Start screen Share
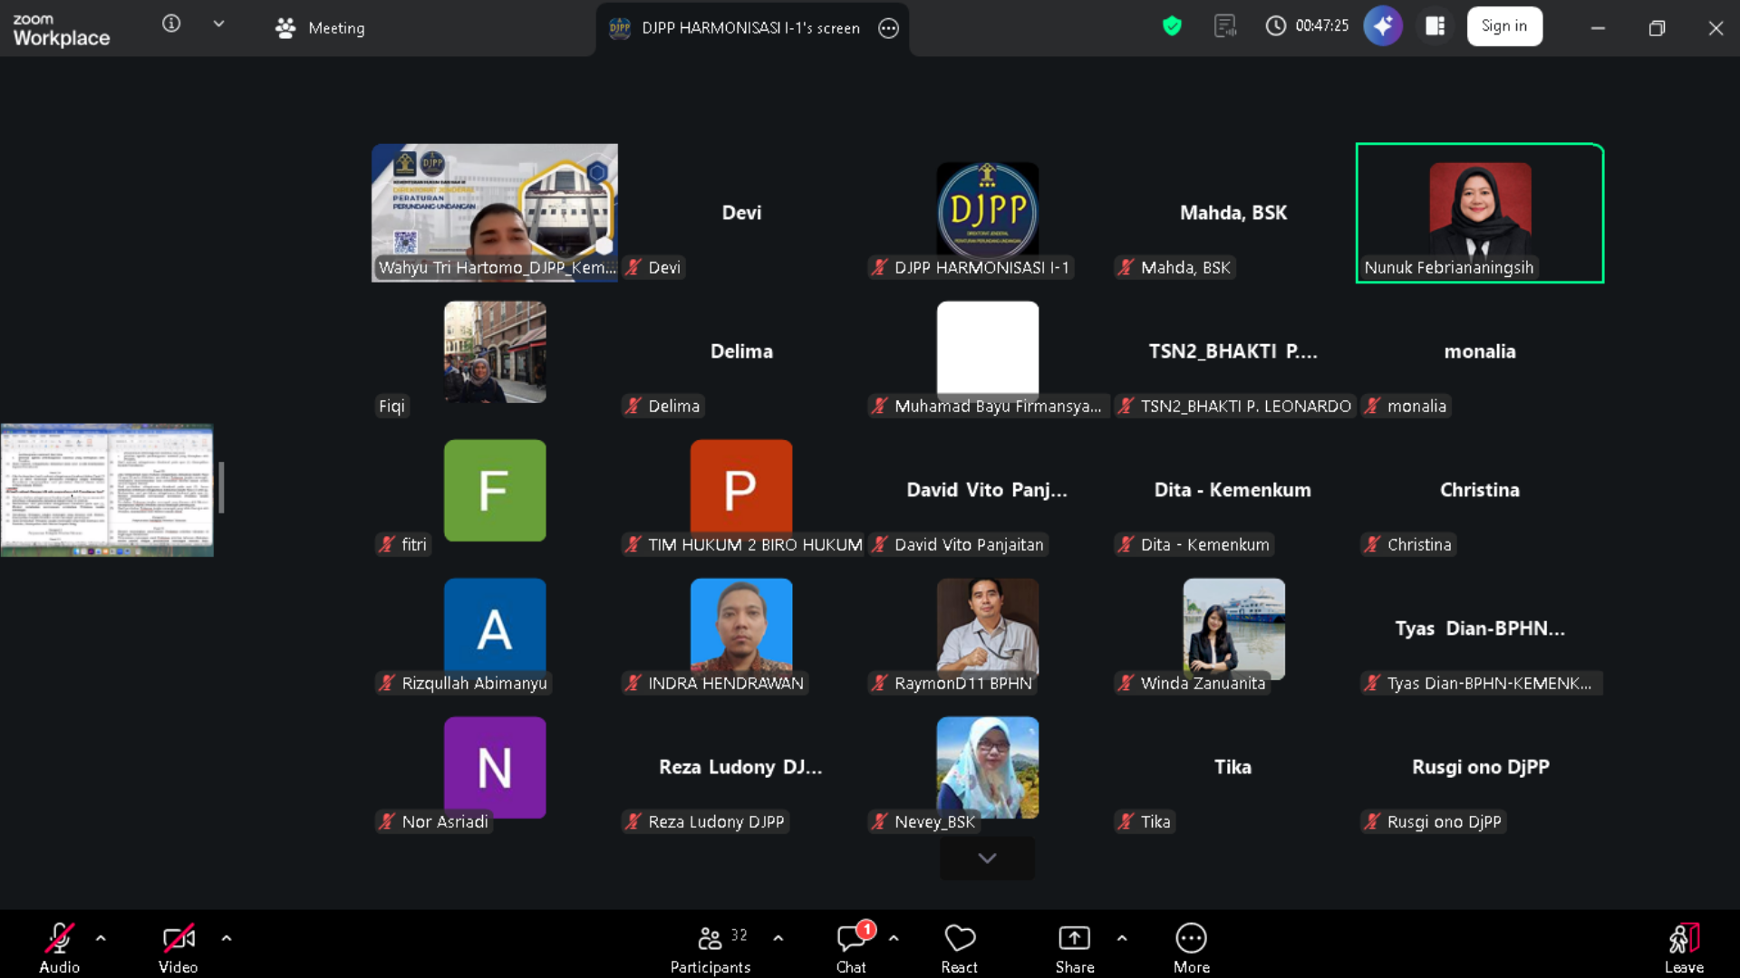This screenshot has width=1740, height=978. coord(1075,948)
